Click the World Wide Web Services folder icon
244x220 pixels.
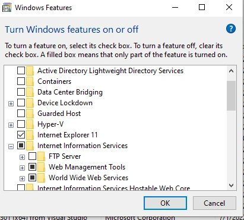pos(41,178)
